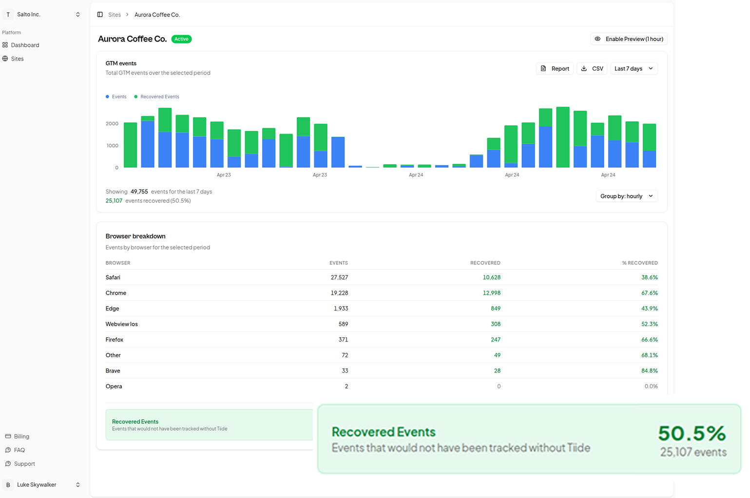Click the Browser breakdown heading
This screenshot has height=498, width=750.
pos(135,236)
